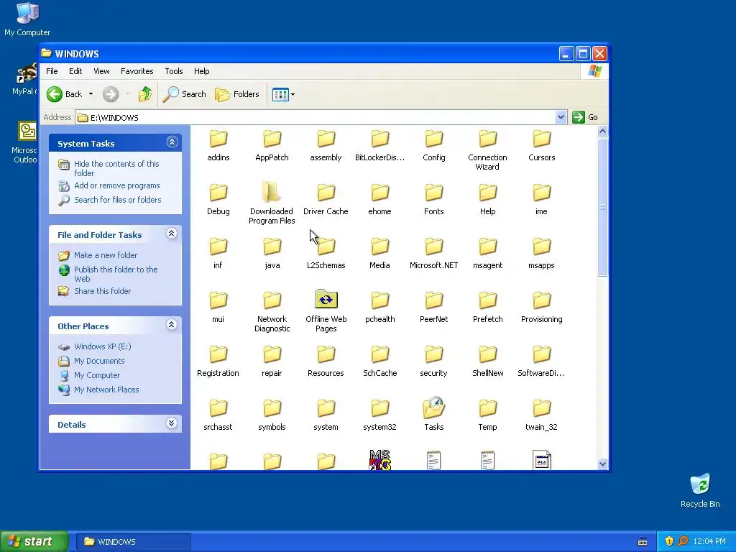Screen dimensions: 736x552
Task: Click Publish this folder to the Web
Action: [x=116, y=274]
